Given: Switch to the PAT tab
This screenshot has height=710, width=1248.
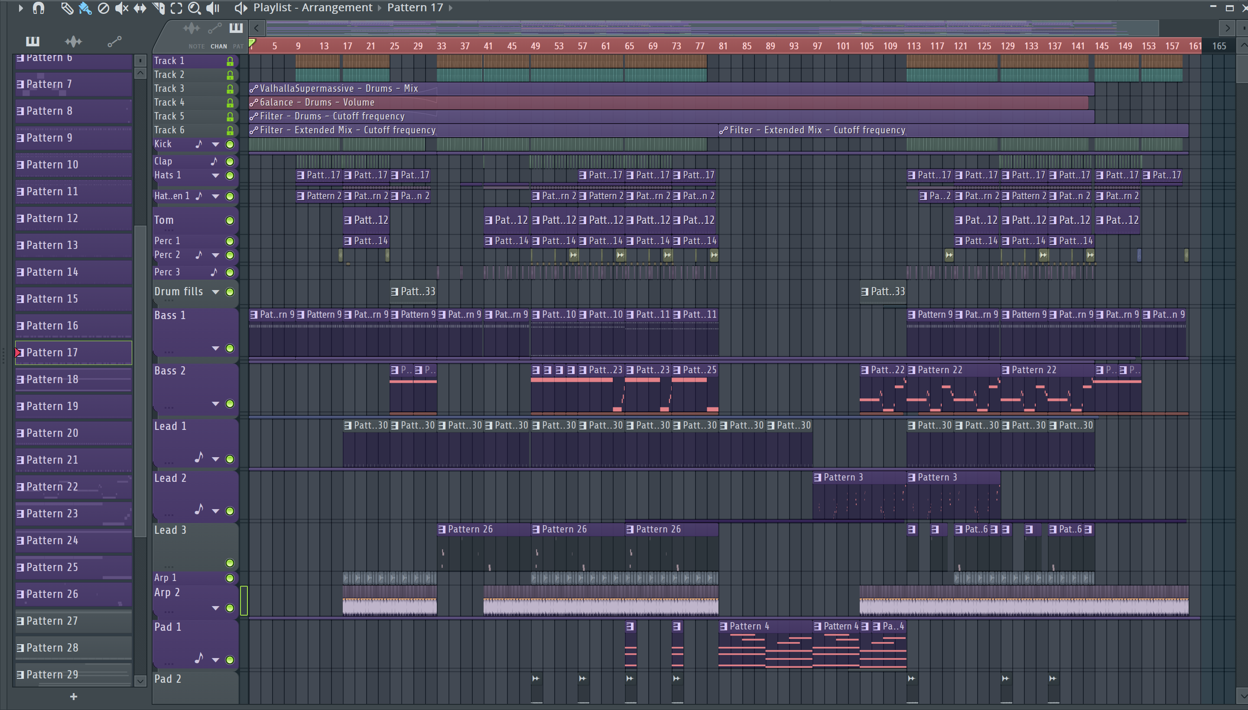Looking at the screenshot, I should 238,46.
